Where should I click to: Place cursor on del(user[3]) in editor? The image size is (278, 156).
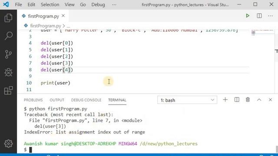[57, 63]
